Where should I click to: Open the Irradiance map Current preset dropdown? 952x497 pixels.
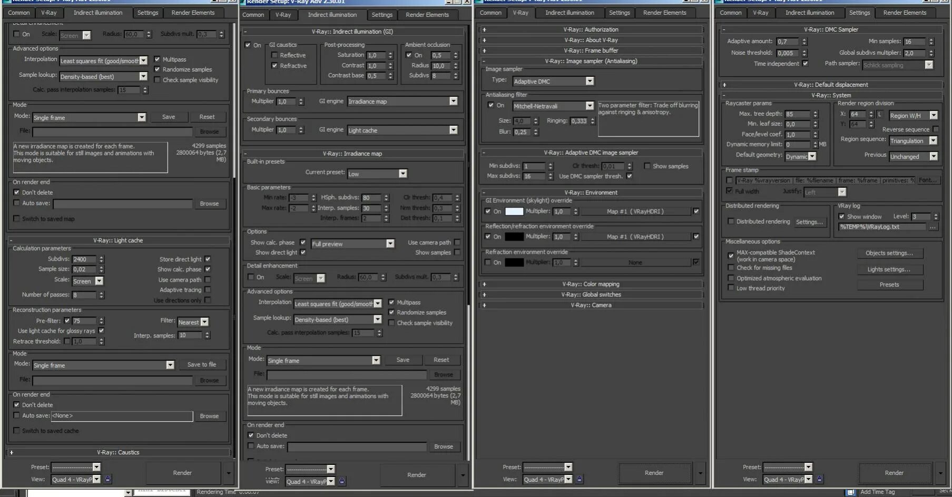(377, 174)
